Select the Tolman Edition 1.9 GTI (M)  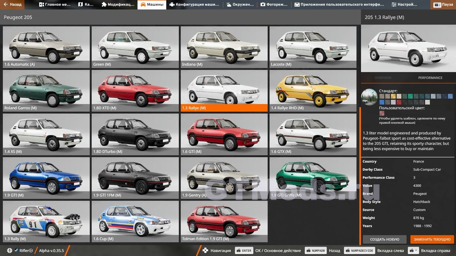224,222
